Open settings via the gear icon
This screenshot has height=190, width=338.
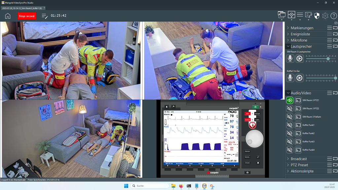point(325,16)
